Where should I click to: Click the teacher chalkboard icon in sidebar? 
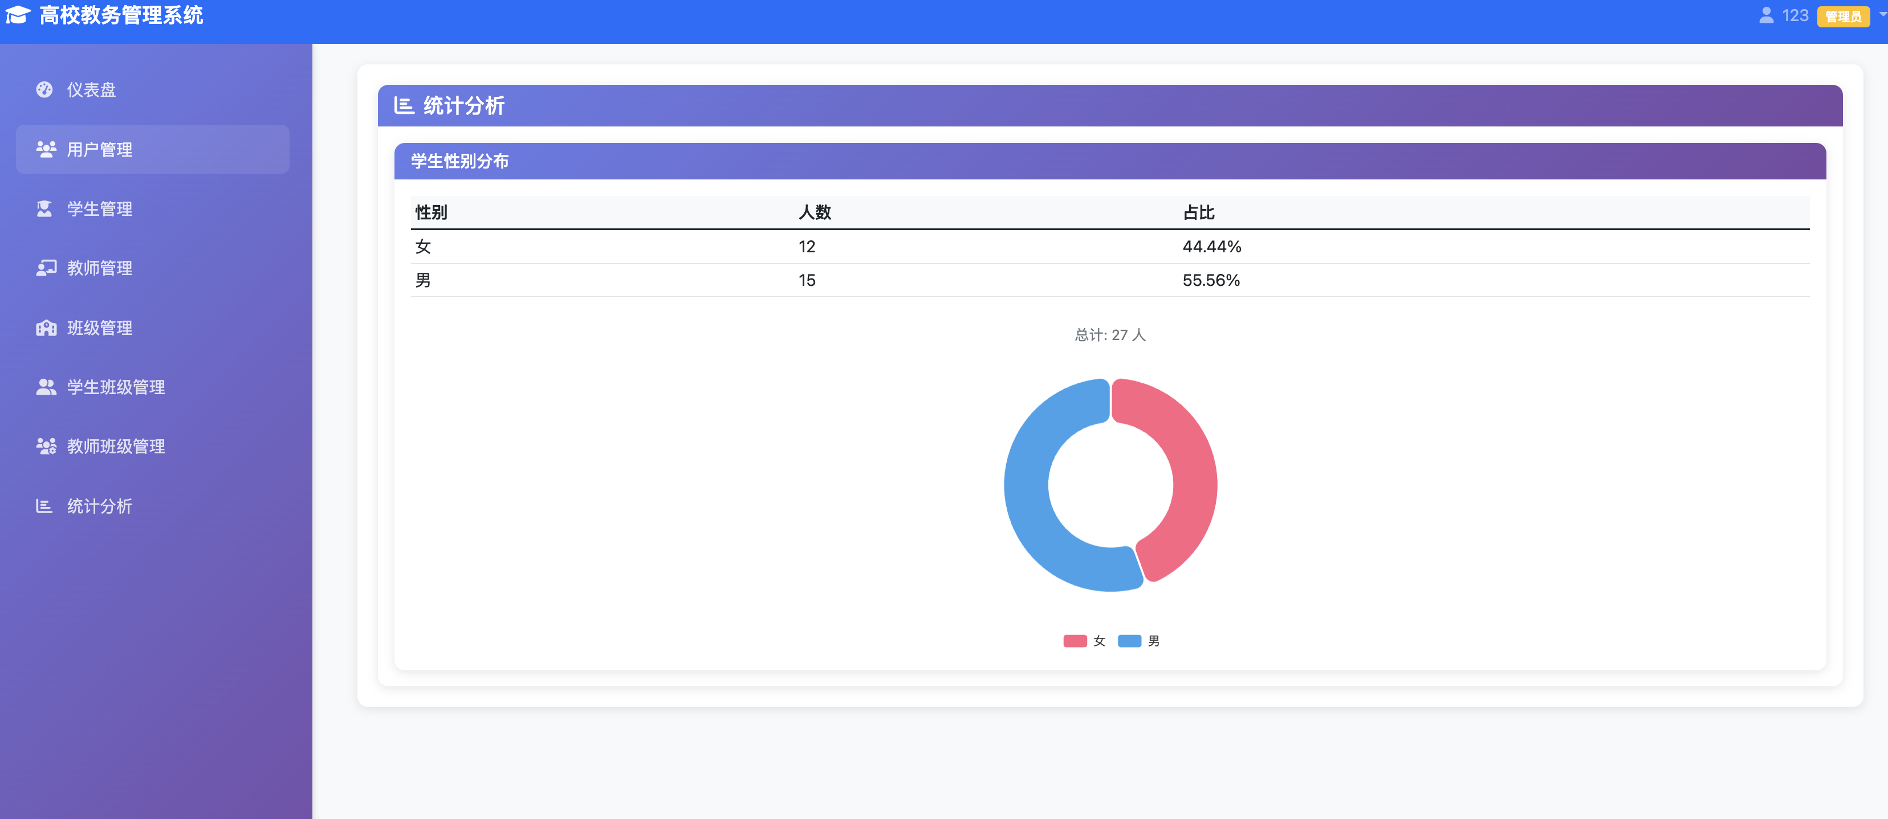[x=46, y=268]
